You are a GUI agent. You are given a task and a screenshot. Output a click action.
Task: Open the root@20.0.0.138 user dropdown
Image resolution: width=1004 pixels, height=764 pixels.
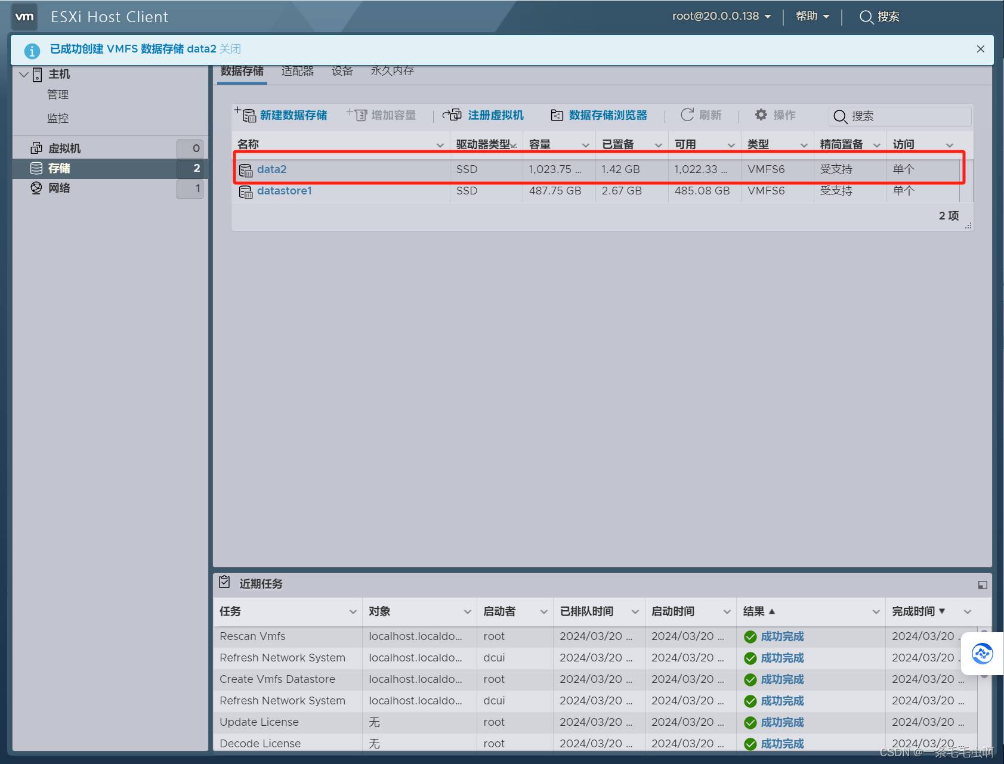[721, 16]
